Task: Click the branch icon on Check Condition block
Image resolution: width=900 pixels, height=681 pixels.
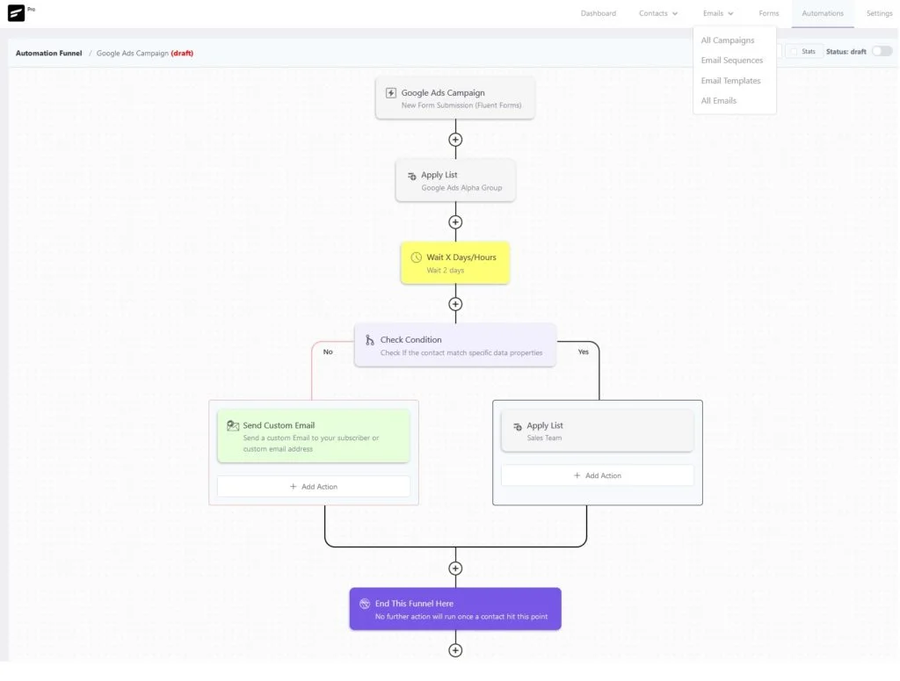Action: click(370, 340)
